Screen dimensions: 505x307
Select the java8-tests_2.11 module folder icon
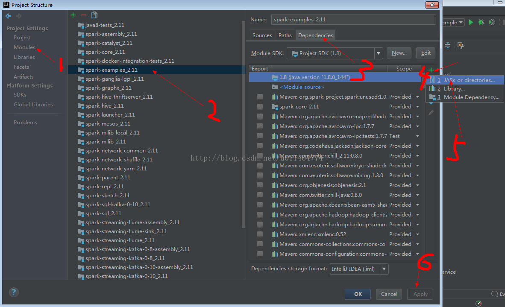click(81, 25)
